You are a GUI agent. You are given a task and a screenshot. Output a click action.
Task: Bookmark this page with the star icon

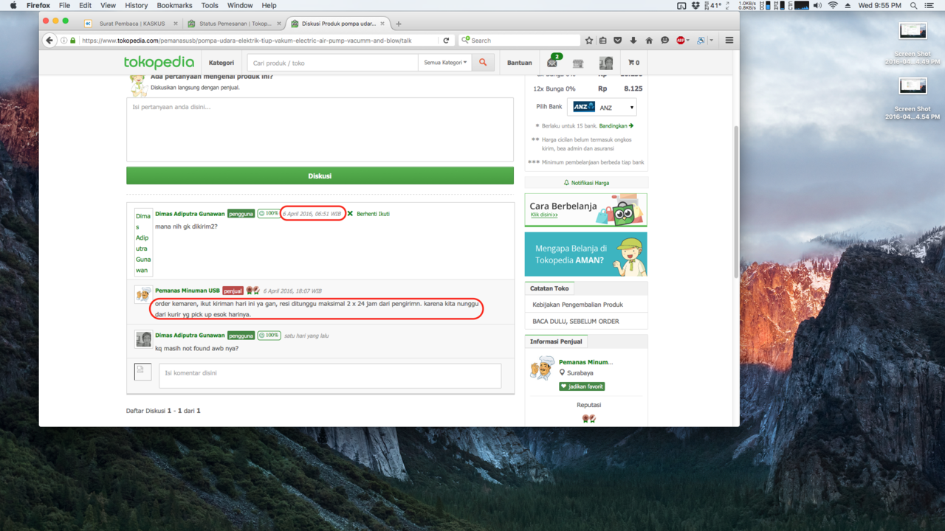[x=589, y=41]
